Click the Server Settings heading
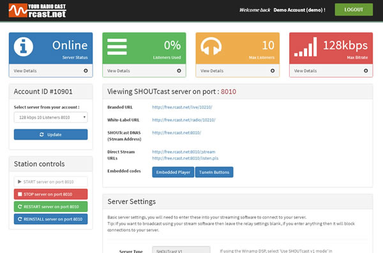 [131, 201]
